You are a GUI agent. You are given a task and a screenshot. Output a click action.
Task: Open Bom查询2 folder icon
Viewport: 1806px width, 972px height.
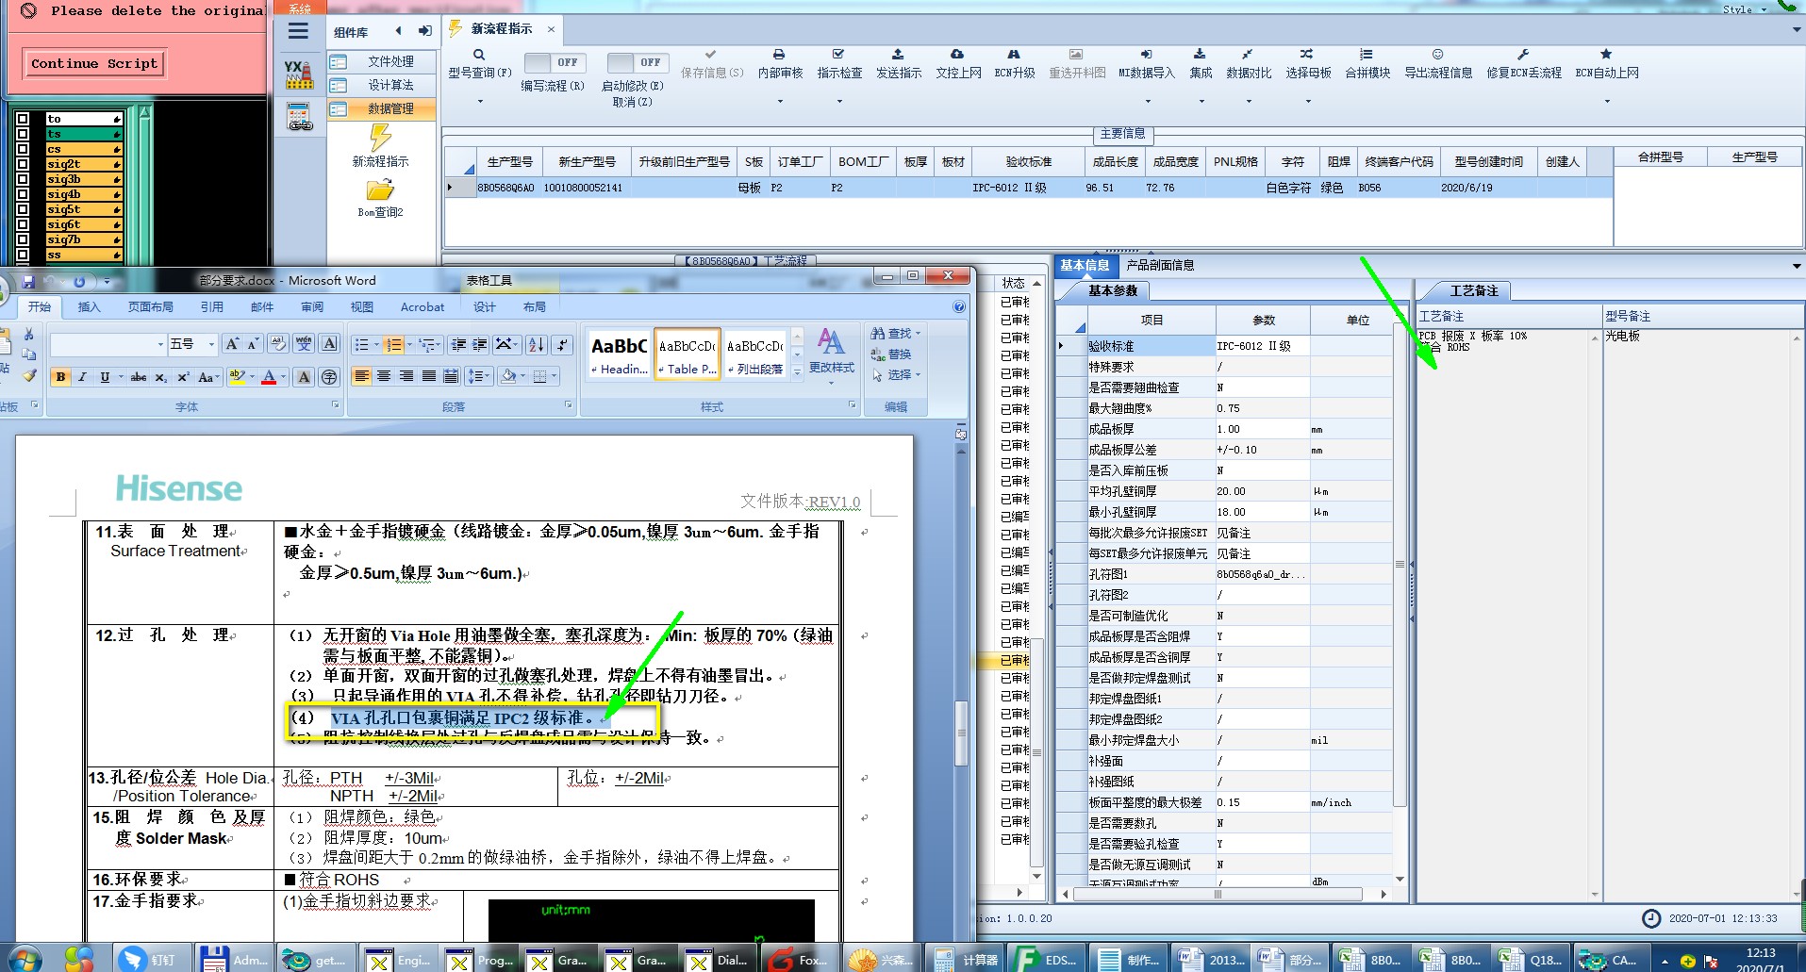pos(380,189)
